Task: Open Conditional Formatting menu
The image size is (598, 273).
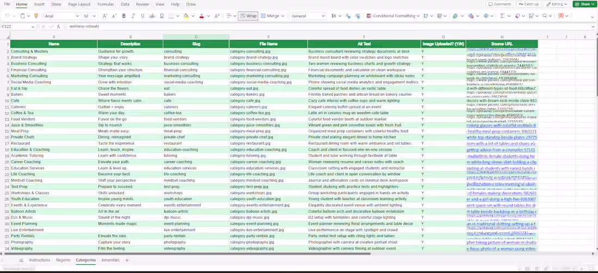Action: point(393,16)
